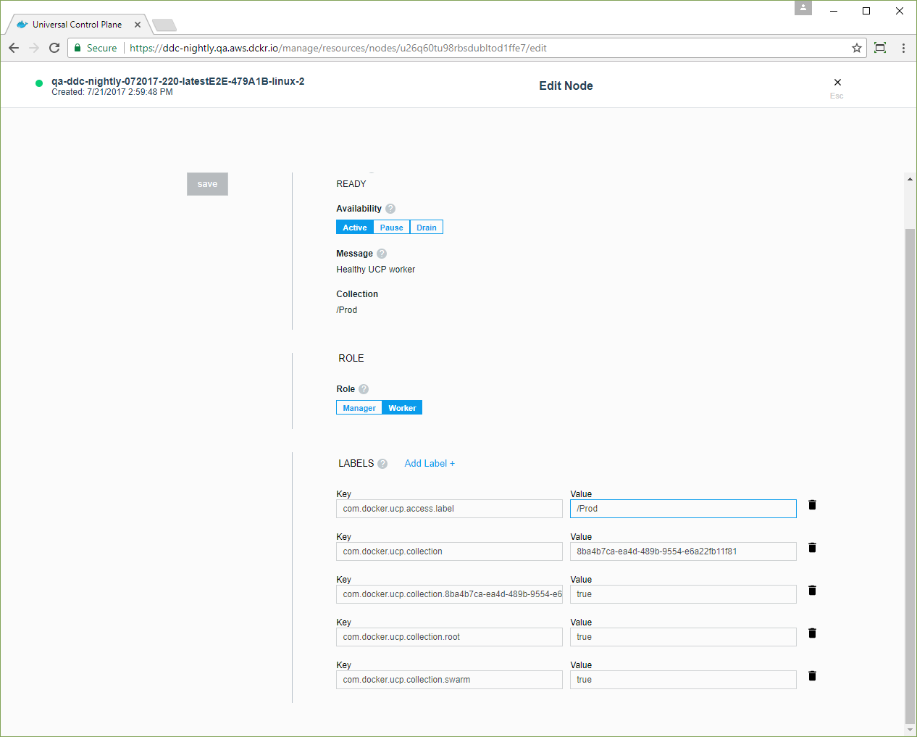Switch to the Universal Control Plane tab
This screenshot has height=737, width=917.
click(77, 25)
